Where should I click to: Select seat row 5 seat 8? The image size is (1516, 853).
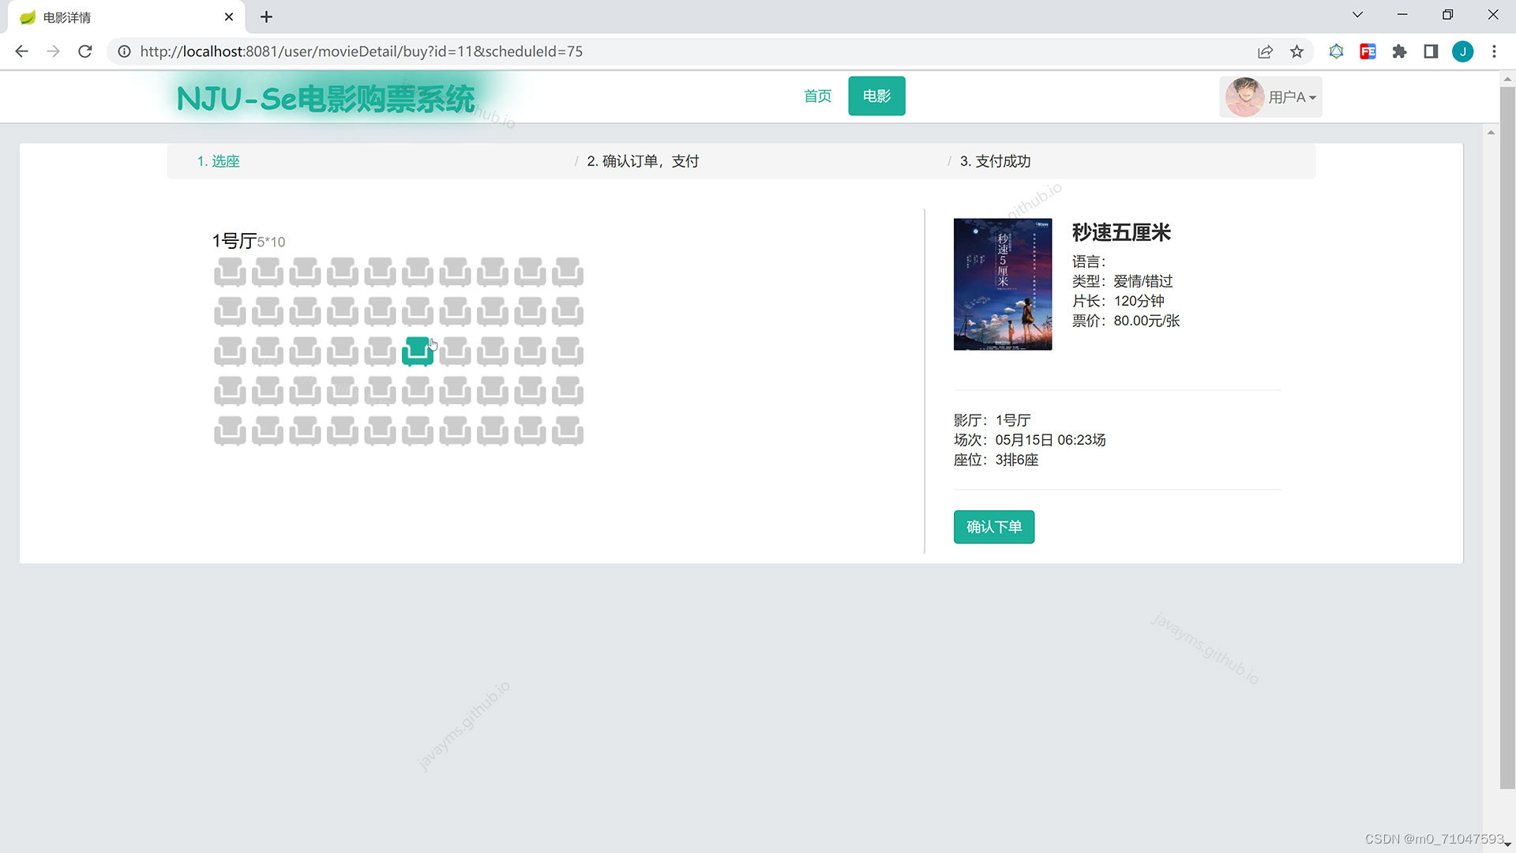(493, 431)
